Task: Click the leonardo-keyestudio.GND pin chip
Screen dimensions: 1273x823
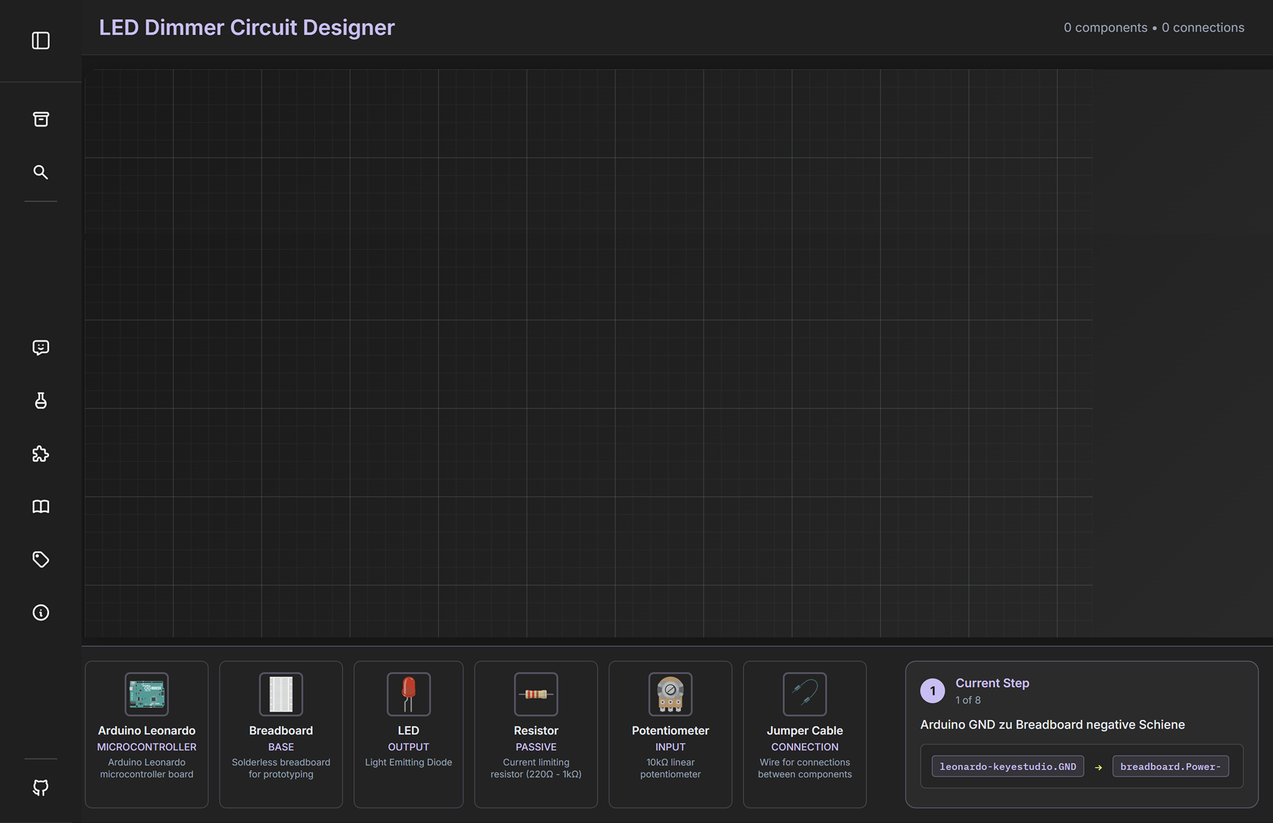Action: click(x=1007, y=766)
